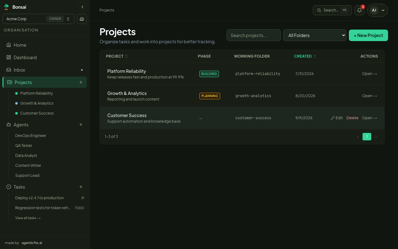Viewport: 398px width, 249px height.
Task: Click the New Project button
Action: click(x=368, y=35)
